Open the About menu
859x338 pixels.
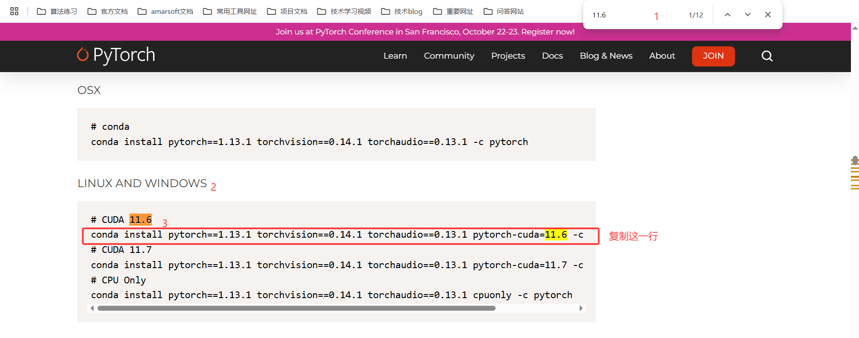(x=662, y=56)
